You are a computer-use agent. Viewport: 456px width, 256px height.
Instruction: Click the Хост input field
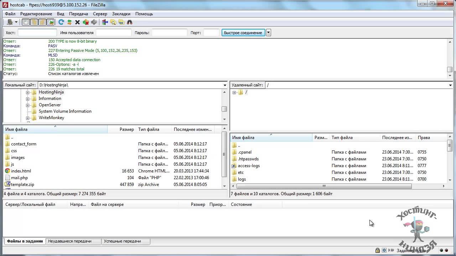(37, 33)
